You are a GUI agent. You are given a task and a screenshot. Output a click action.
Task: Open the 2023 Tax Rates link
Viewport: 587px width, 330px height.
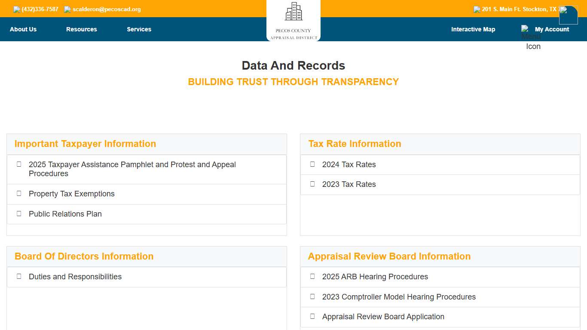[349, 184]
